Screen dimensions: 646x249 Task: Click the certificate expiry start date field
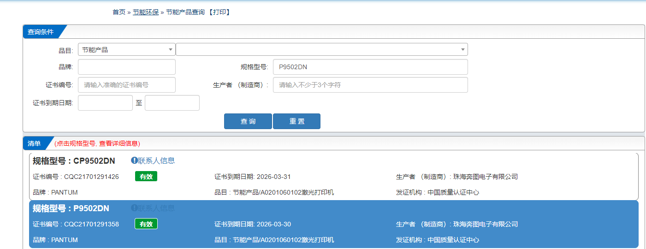(x=105, y=103)
